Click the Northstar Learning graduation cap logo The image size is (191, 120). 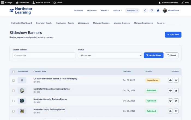[12, 10]
